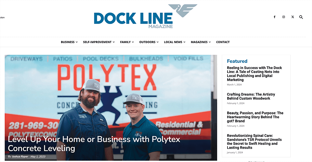Viewport: 312px width, 162px height.
Task: Open the Beauty, Passion, and Purpose article
Action: [255, 117]
